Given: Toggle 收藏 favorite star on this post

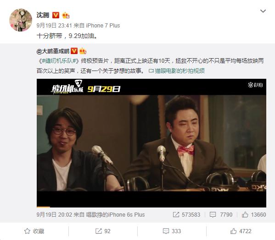Looking at the screenshot, I should pos(34,231).
